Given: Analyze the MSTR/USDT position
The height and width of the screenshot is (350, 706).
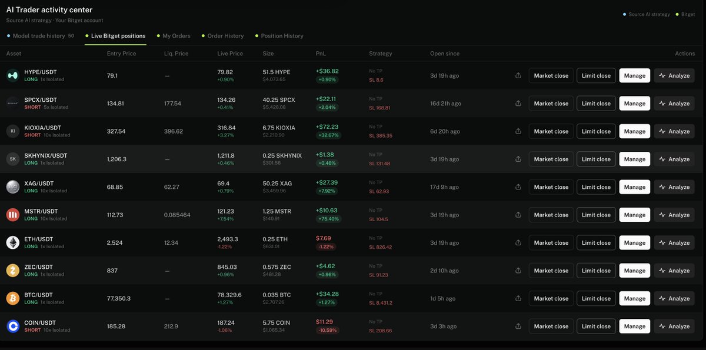Looking at the screenshot, I should [674, 215].
